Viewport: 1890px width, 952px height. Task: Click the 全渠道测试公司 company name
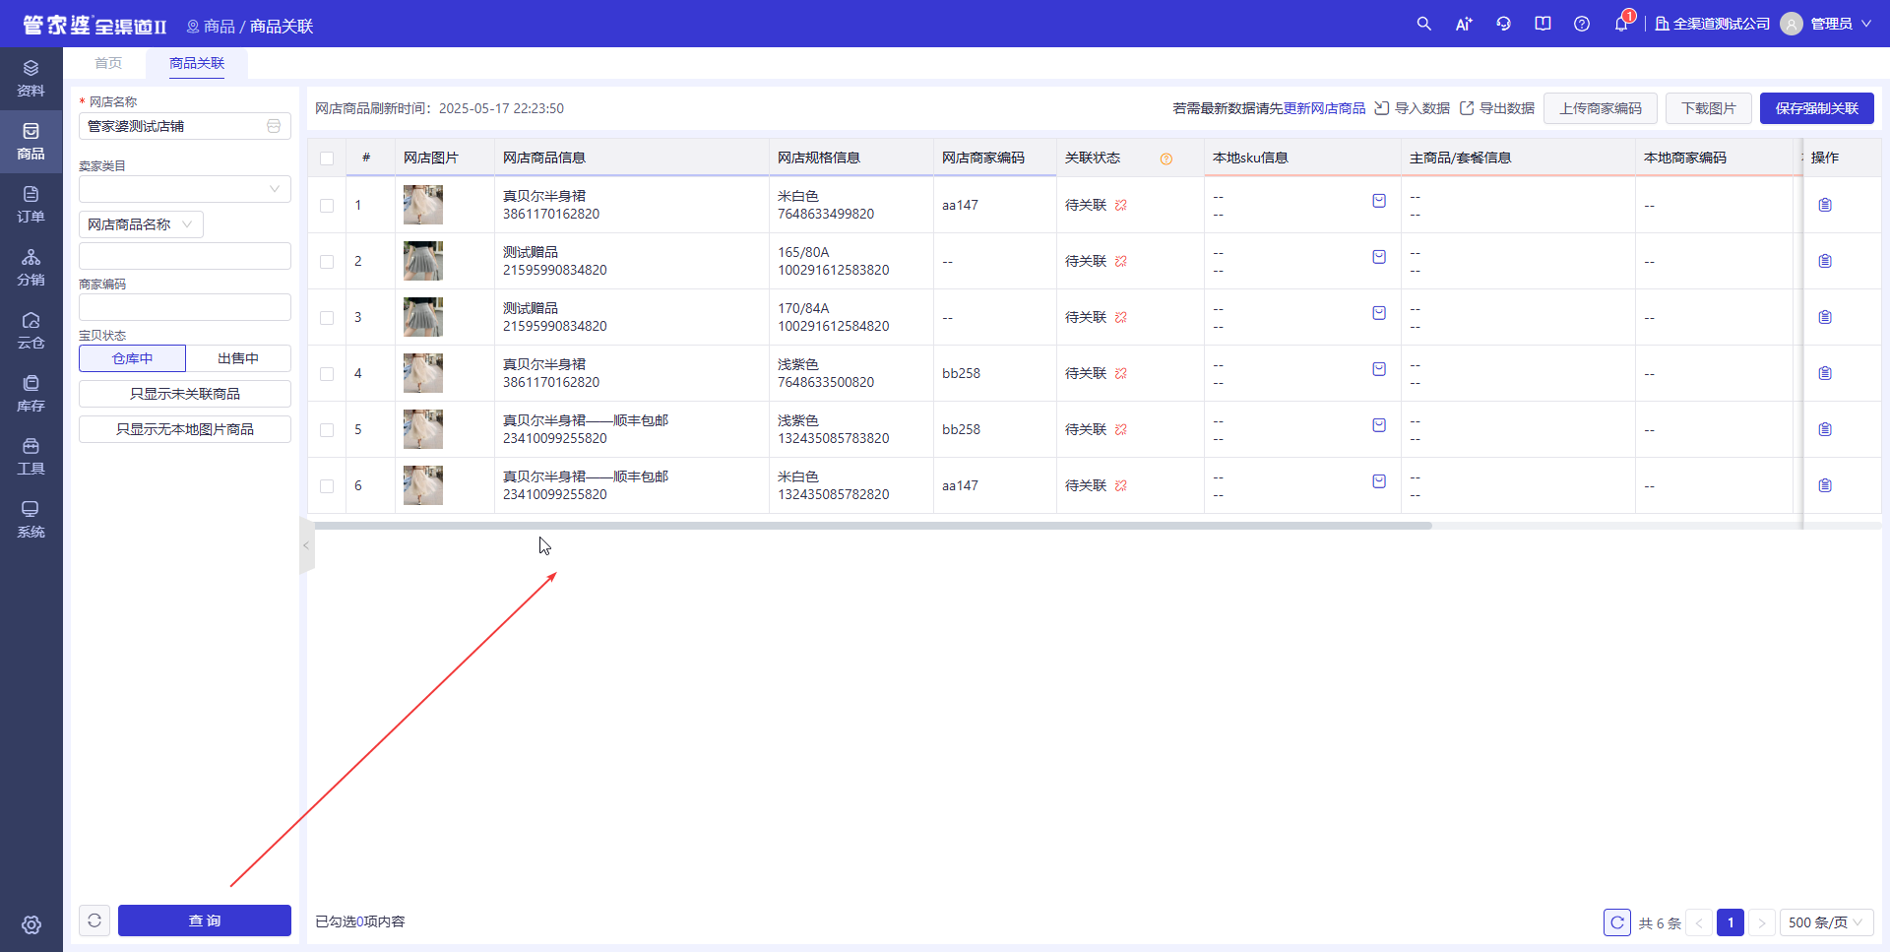(x=1722, y=24)
